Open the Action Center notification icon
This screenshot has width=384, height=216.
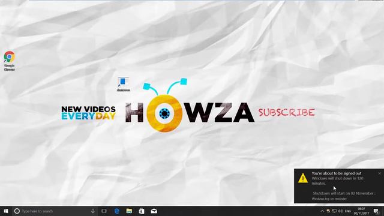(376, 211)
